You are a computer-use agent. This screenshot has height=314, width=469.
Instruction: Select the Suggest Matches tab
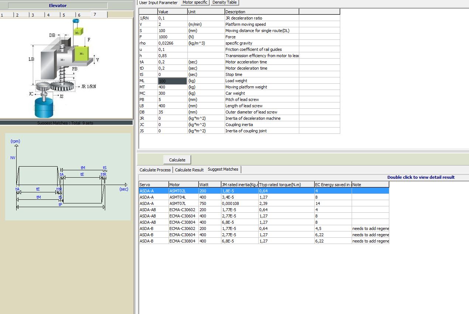223,169
